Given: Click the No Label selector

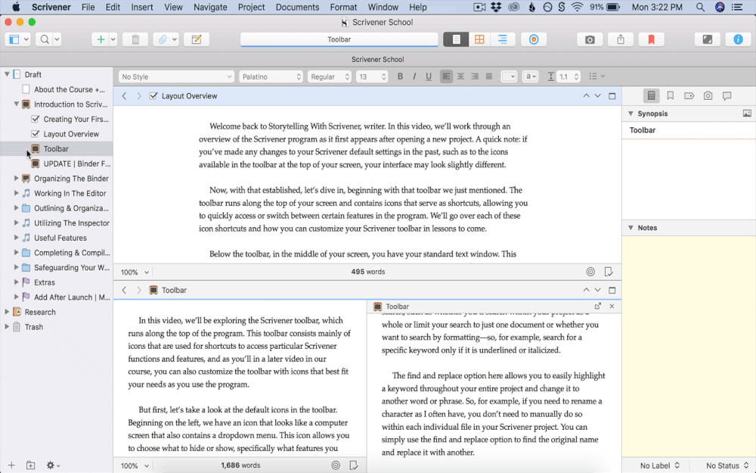Looking at the screenshot, I should coord(659,465).
